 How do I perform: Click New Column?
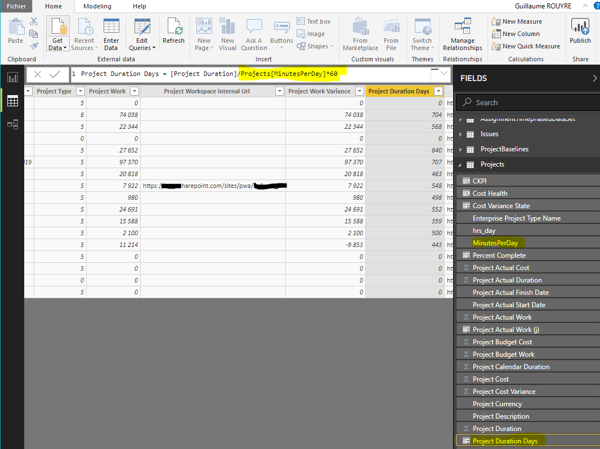[x=516, y=34]
